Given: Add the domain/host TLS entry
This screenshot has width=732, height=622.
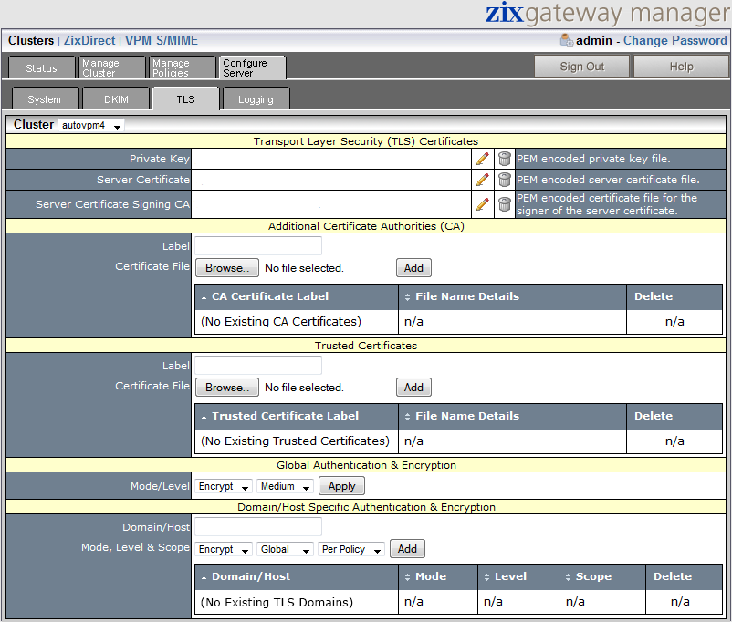Looking at the screenshot, I should [407, 549].
